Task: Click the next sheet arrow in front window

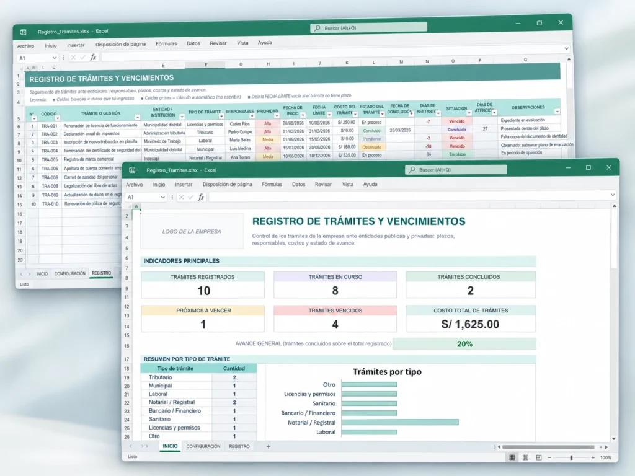Action: coord(144,446)
